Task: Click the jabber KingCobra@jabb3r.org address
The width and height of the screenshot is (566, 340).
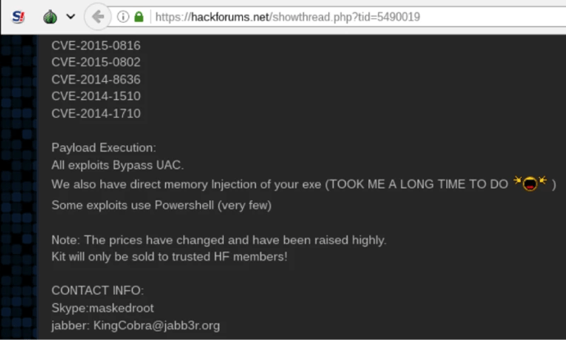Action: pyautogui.click(x=135, y=325)
